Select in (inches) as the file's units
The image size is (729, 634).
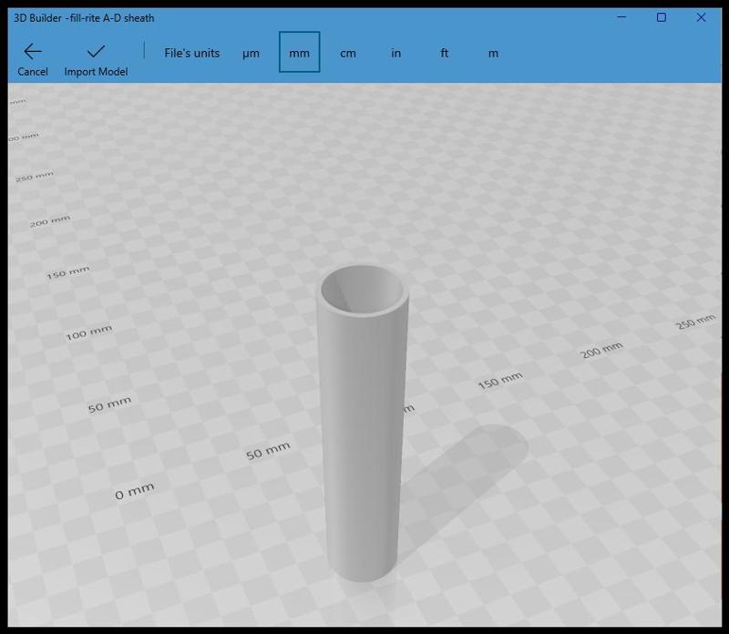[395, 53]
